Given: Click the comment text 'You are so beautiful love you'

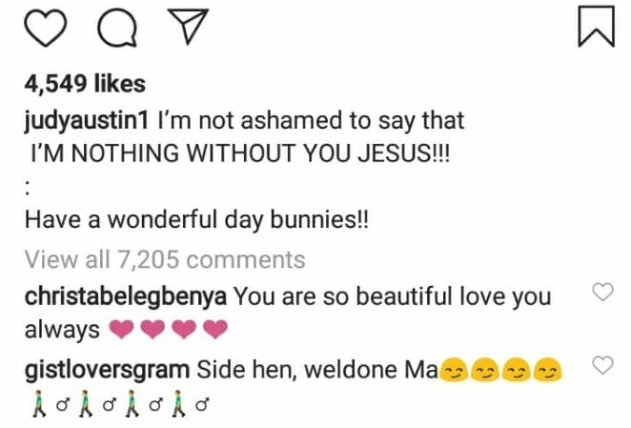Looking at the screenshot, I should pyautogui.click(x=393, y=296).
